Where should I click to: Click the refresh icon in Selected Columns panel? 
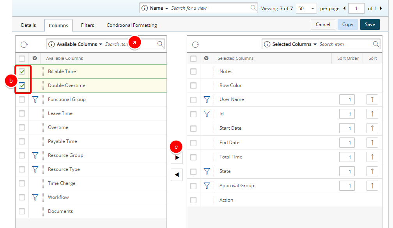pos(195,45)
